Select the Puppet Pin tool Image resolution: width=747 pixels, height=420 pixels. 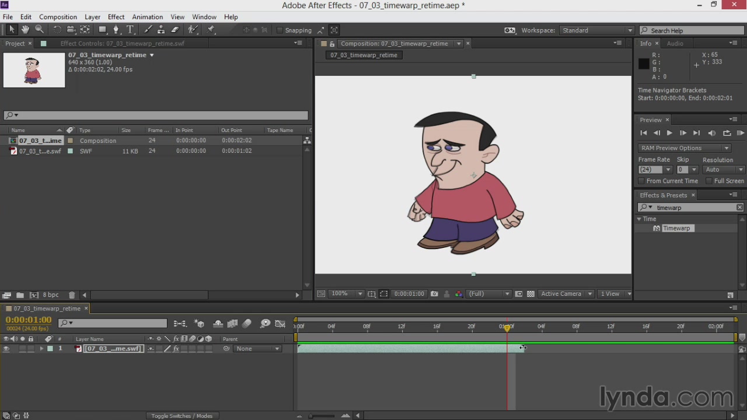pyautogui.click(x=211, y=30)
